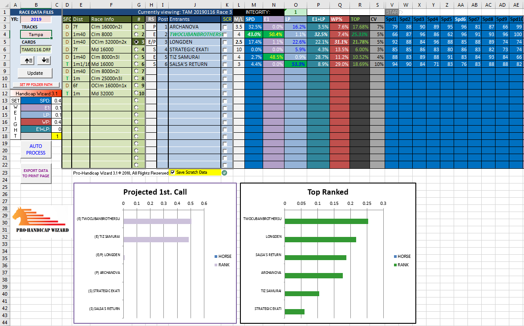
Task: Select race 1 radio button
Action: [x=137, y=27]
